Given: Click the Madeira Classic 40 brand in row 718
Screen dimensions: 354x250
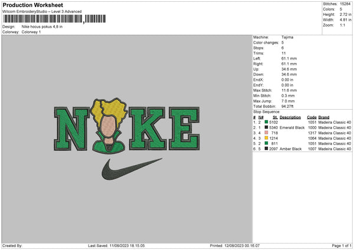Looking at the screenshot, I should 335,133.
